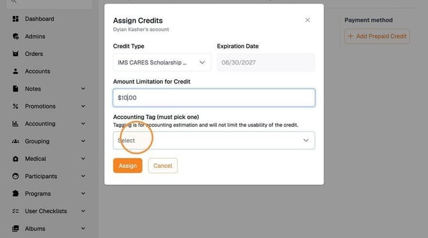Click the Promotions percent icon

[x=15, y=107]
